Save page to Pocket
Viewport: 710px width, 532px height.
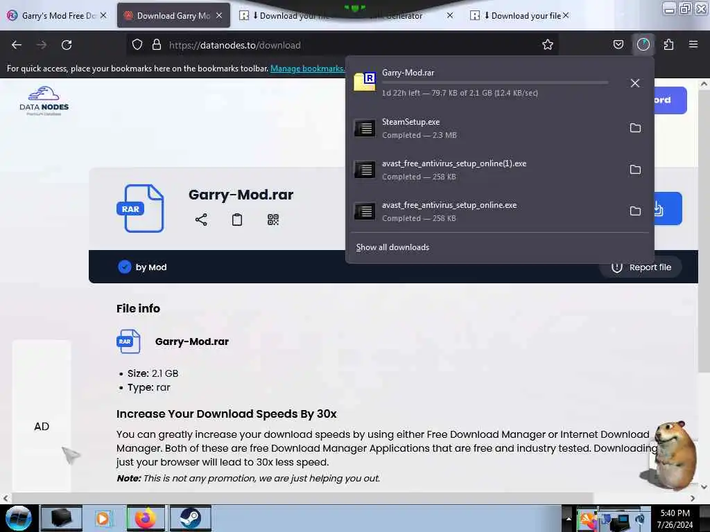pyautogui.click(x=618, y=45)
